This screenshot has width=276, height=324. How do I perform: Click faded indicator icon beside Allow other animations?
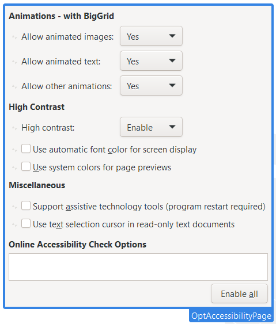(14, 86)
